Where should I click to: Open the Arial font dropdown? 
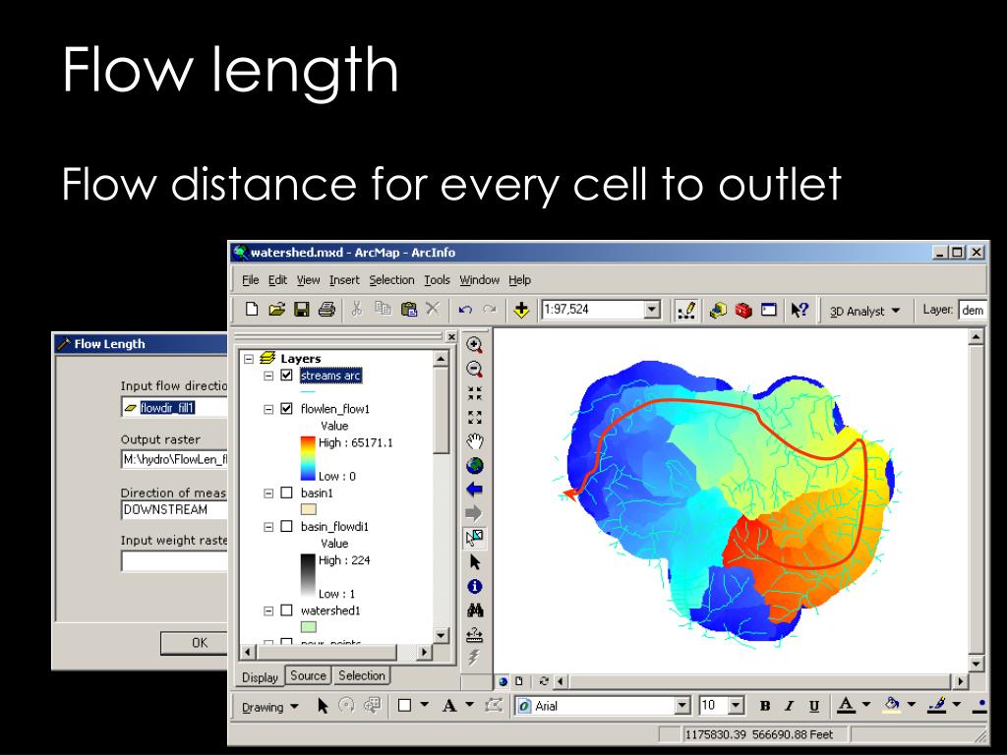[x=682, y=706]
